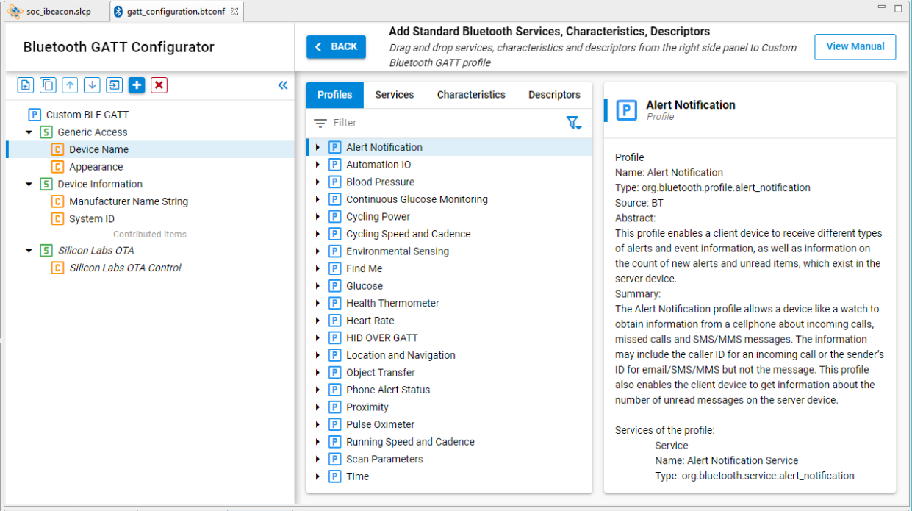Switch to the Descriptors tab

tap(554, 95)
